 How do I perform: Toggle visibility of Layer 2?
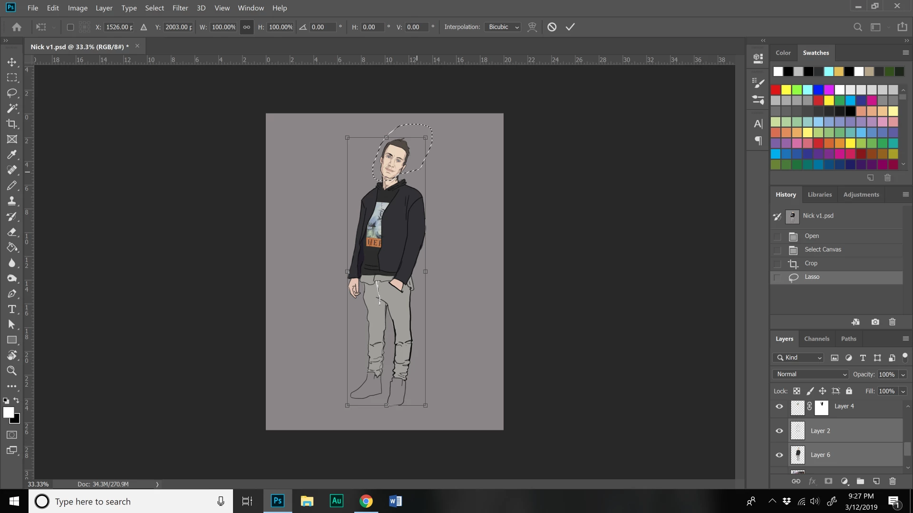[x=779, y=431]
